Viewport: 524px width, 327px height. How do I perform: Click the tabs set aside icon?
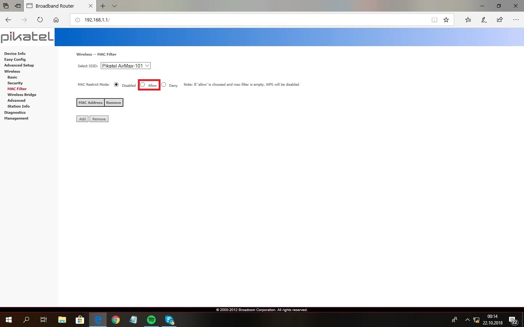(x=6, y=6)
